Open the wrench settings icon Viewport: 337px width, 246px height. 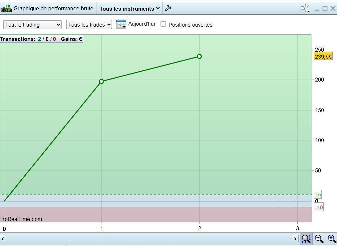pyautogui.click(x=168, y=8)
